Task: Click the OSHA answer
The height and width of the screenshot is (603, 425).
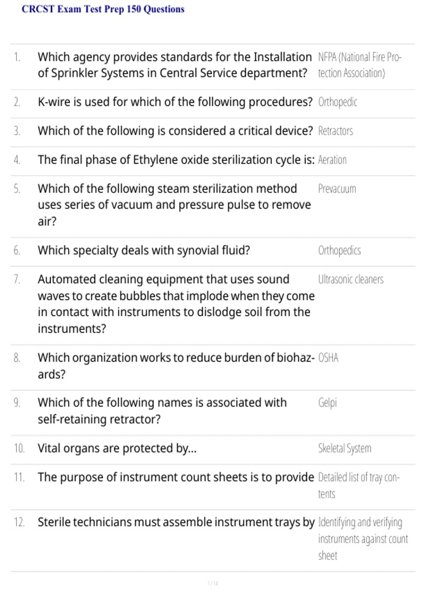Action: tap(328, 358)
